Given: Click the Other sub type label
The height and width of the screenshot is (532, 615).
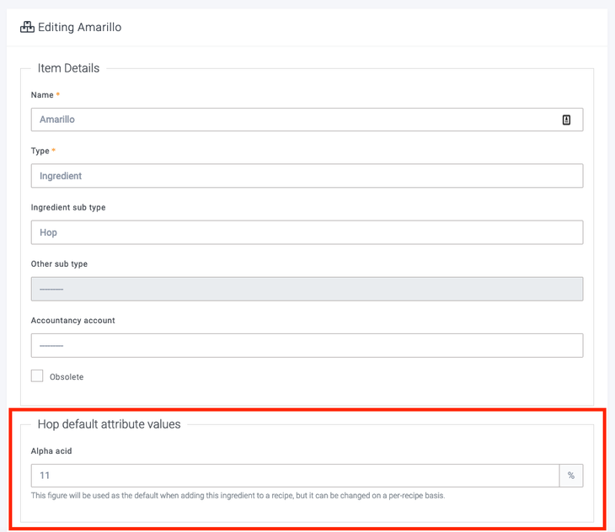Looking at the screenshot, I should (59, 263).
